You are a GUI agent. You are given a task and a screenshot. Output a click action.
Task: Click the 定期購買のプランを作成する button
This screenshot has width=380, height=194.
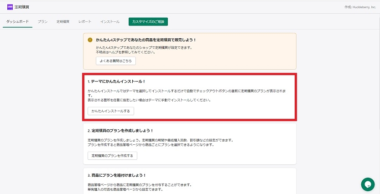tap(112, 156)
